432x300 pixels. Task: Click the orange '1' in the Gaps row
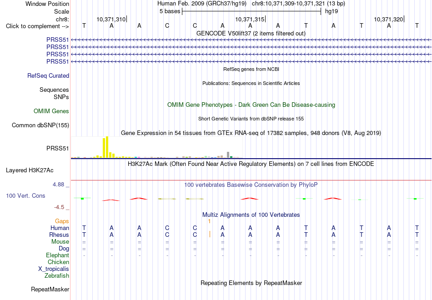click(x=209, y=221)
